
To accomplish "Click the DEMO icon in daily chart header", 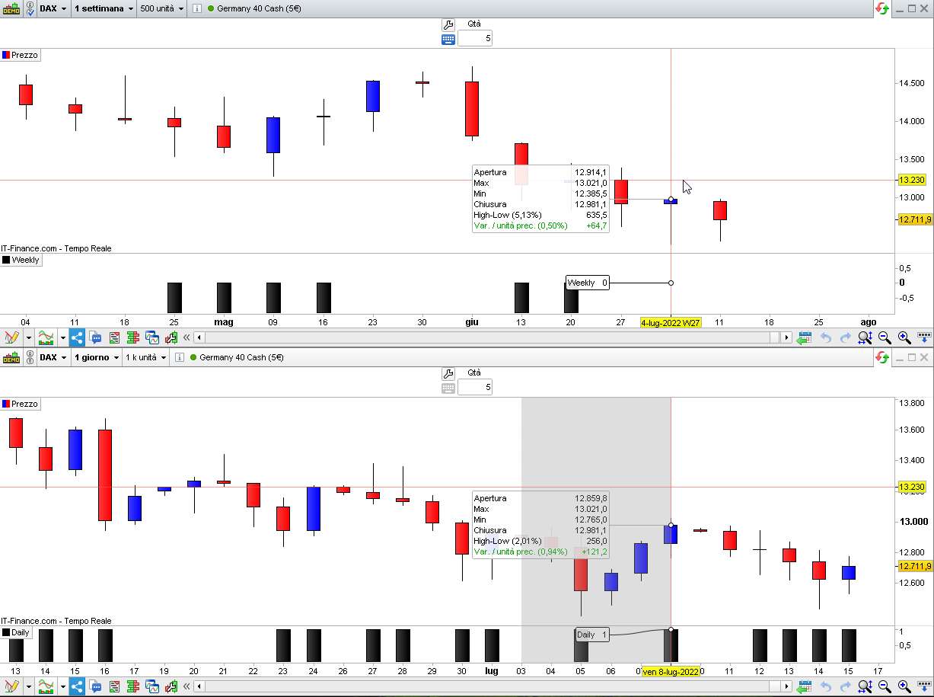I will [11, 357].
